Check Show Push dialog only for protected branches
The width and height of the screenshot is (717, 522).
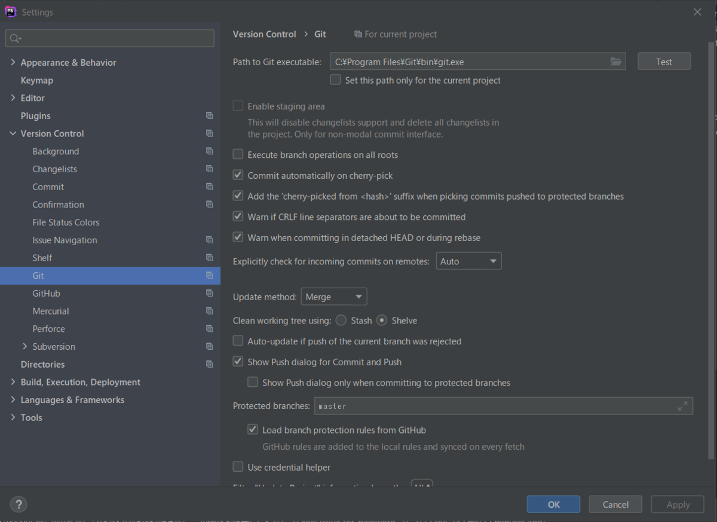point(253,382)
